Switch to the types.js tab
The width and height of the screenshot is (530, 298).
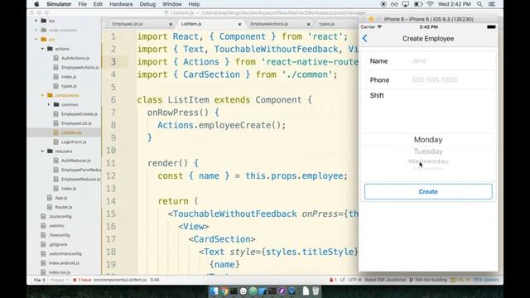tap(326, 24)
